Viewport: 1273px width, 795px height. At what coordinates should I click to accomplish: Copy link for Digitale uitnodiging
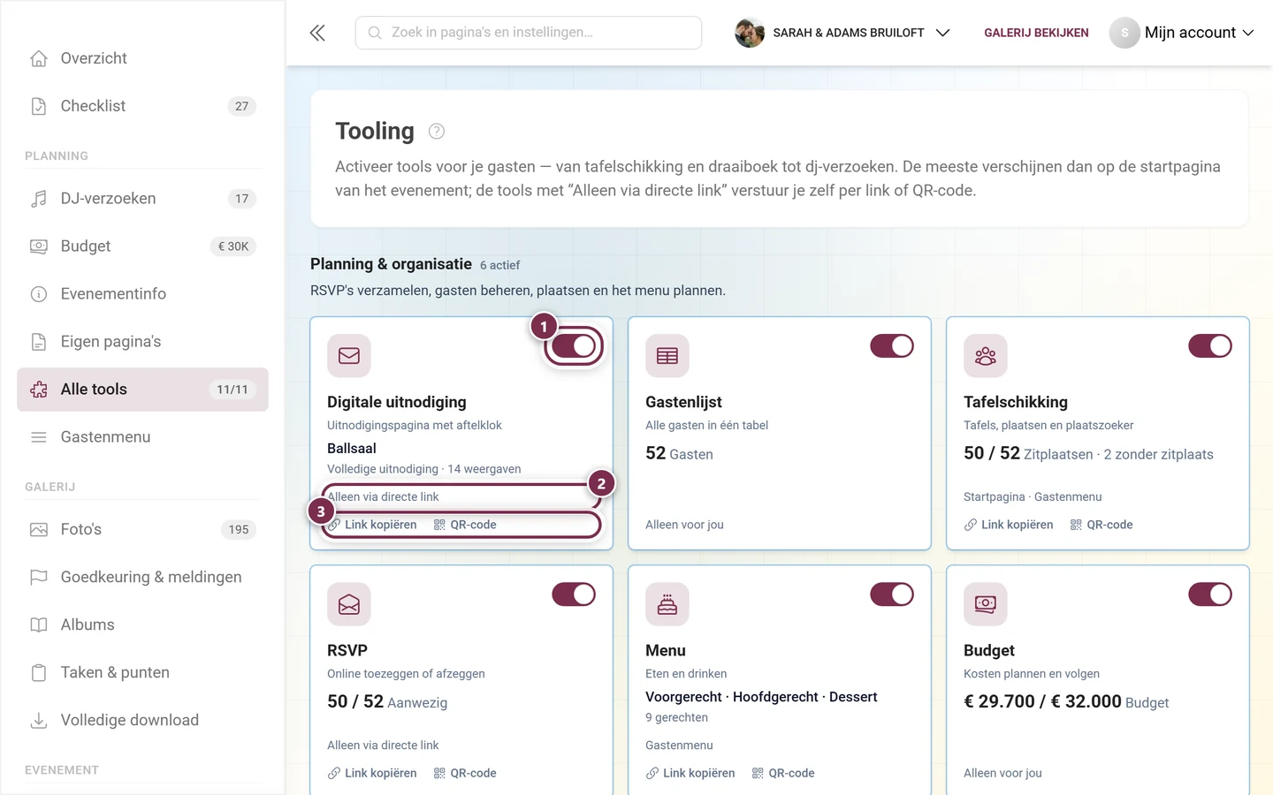372,525
